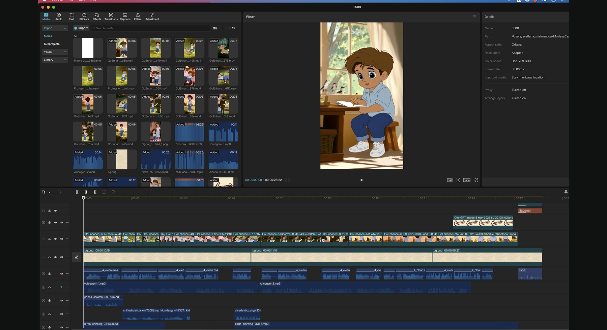Open the media filter dropdown

(235, 28)
